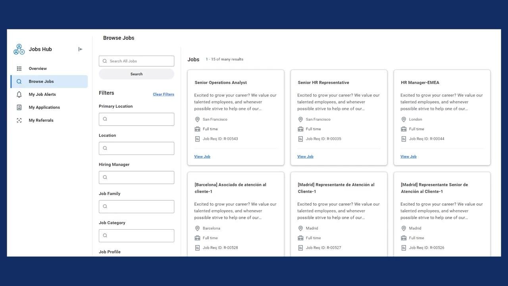The height and width of the screenshot is (286, 508).
Task: Focus the Search All Jobs input
Action: point(137,61)
